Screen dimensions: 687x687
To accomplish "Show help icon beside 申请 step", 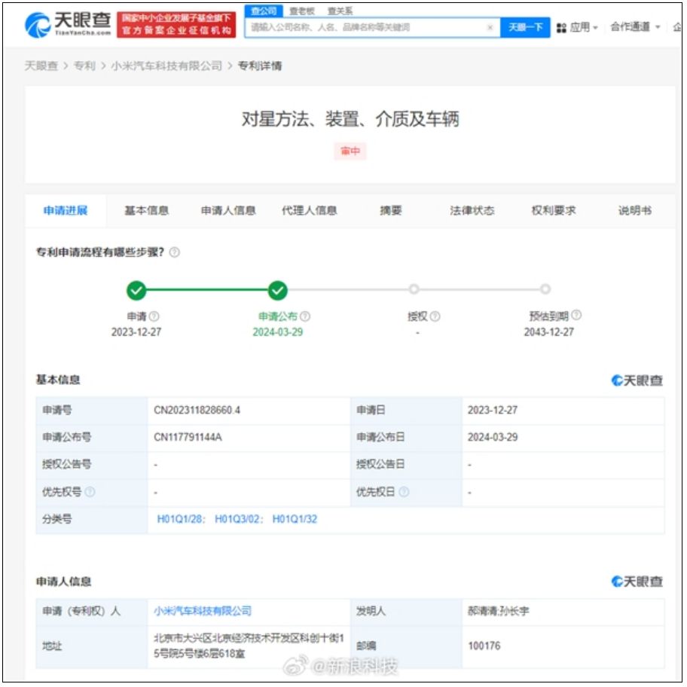I will 154,316.
